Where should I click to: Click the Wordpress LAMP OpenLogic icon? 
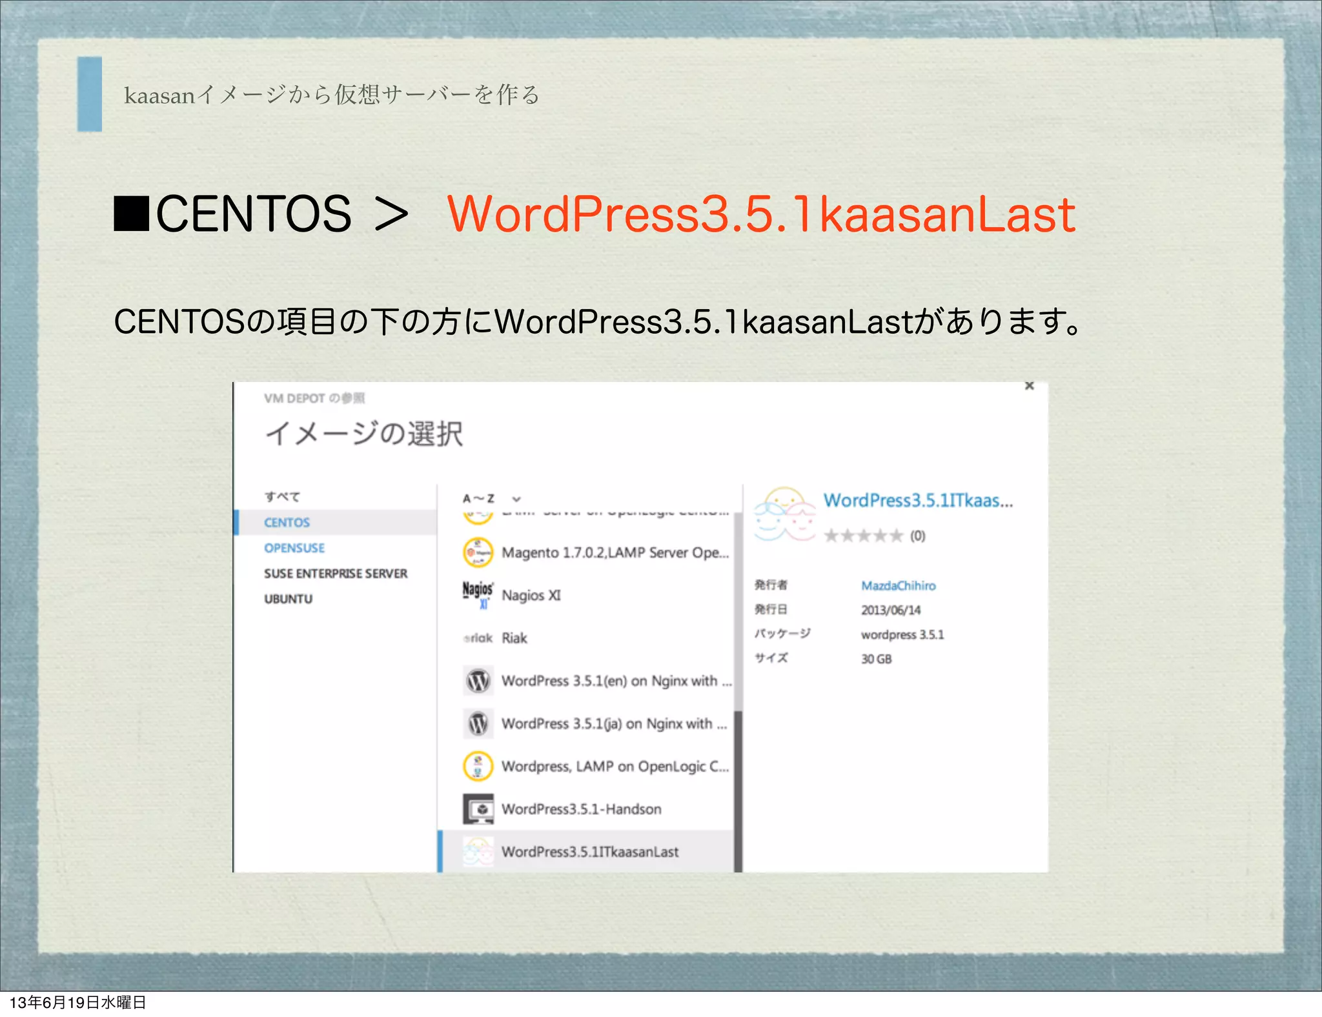[x=478, y=766]
